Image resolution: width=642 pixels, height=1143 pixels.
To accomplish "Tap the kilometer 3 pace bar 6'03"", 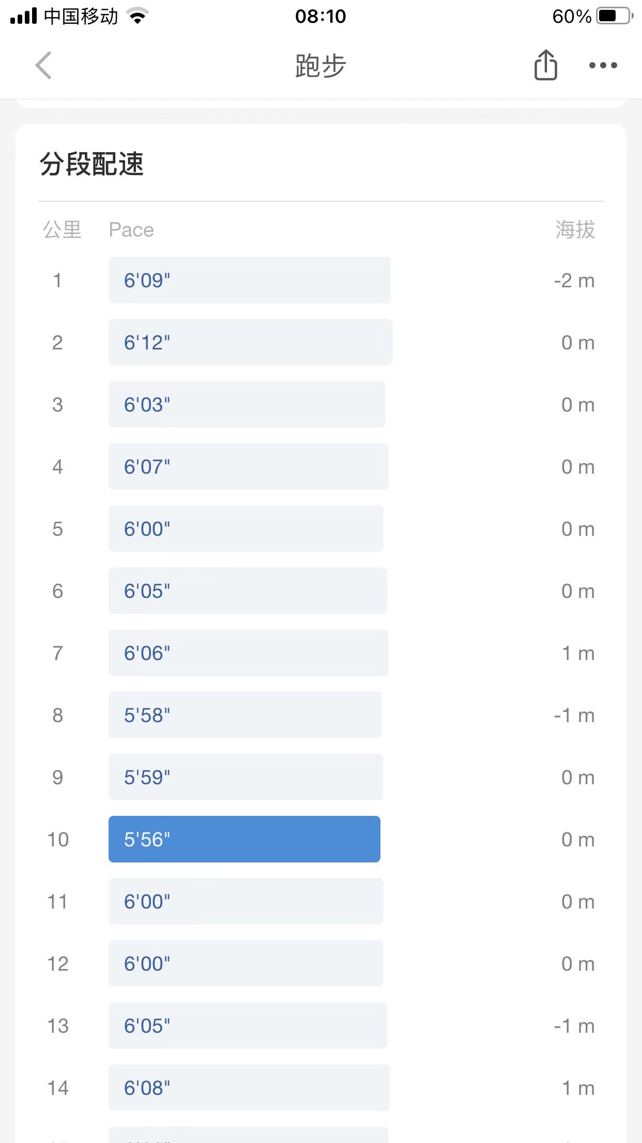I will [247, 404].
